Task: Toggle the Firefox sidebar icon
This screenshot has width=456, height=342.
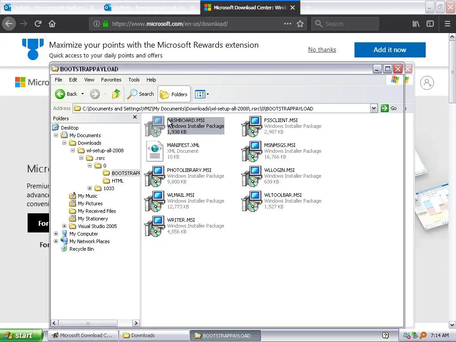Action: coord(430,24)
